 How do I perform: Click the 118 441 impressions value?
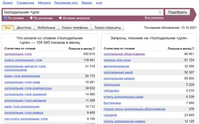point(89,60)
